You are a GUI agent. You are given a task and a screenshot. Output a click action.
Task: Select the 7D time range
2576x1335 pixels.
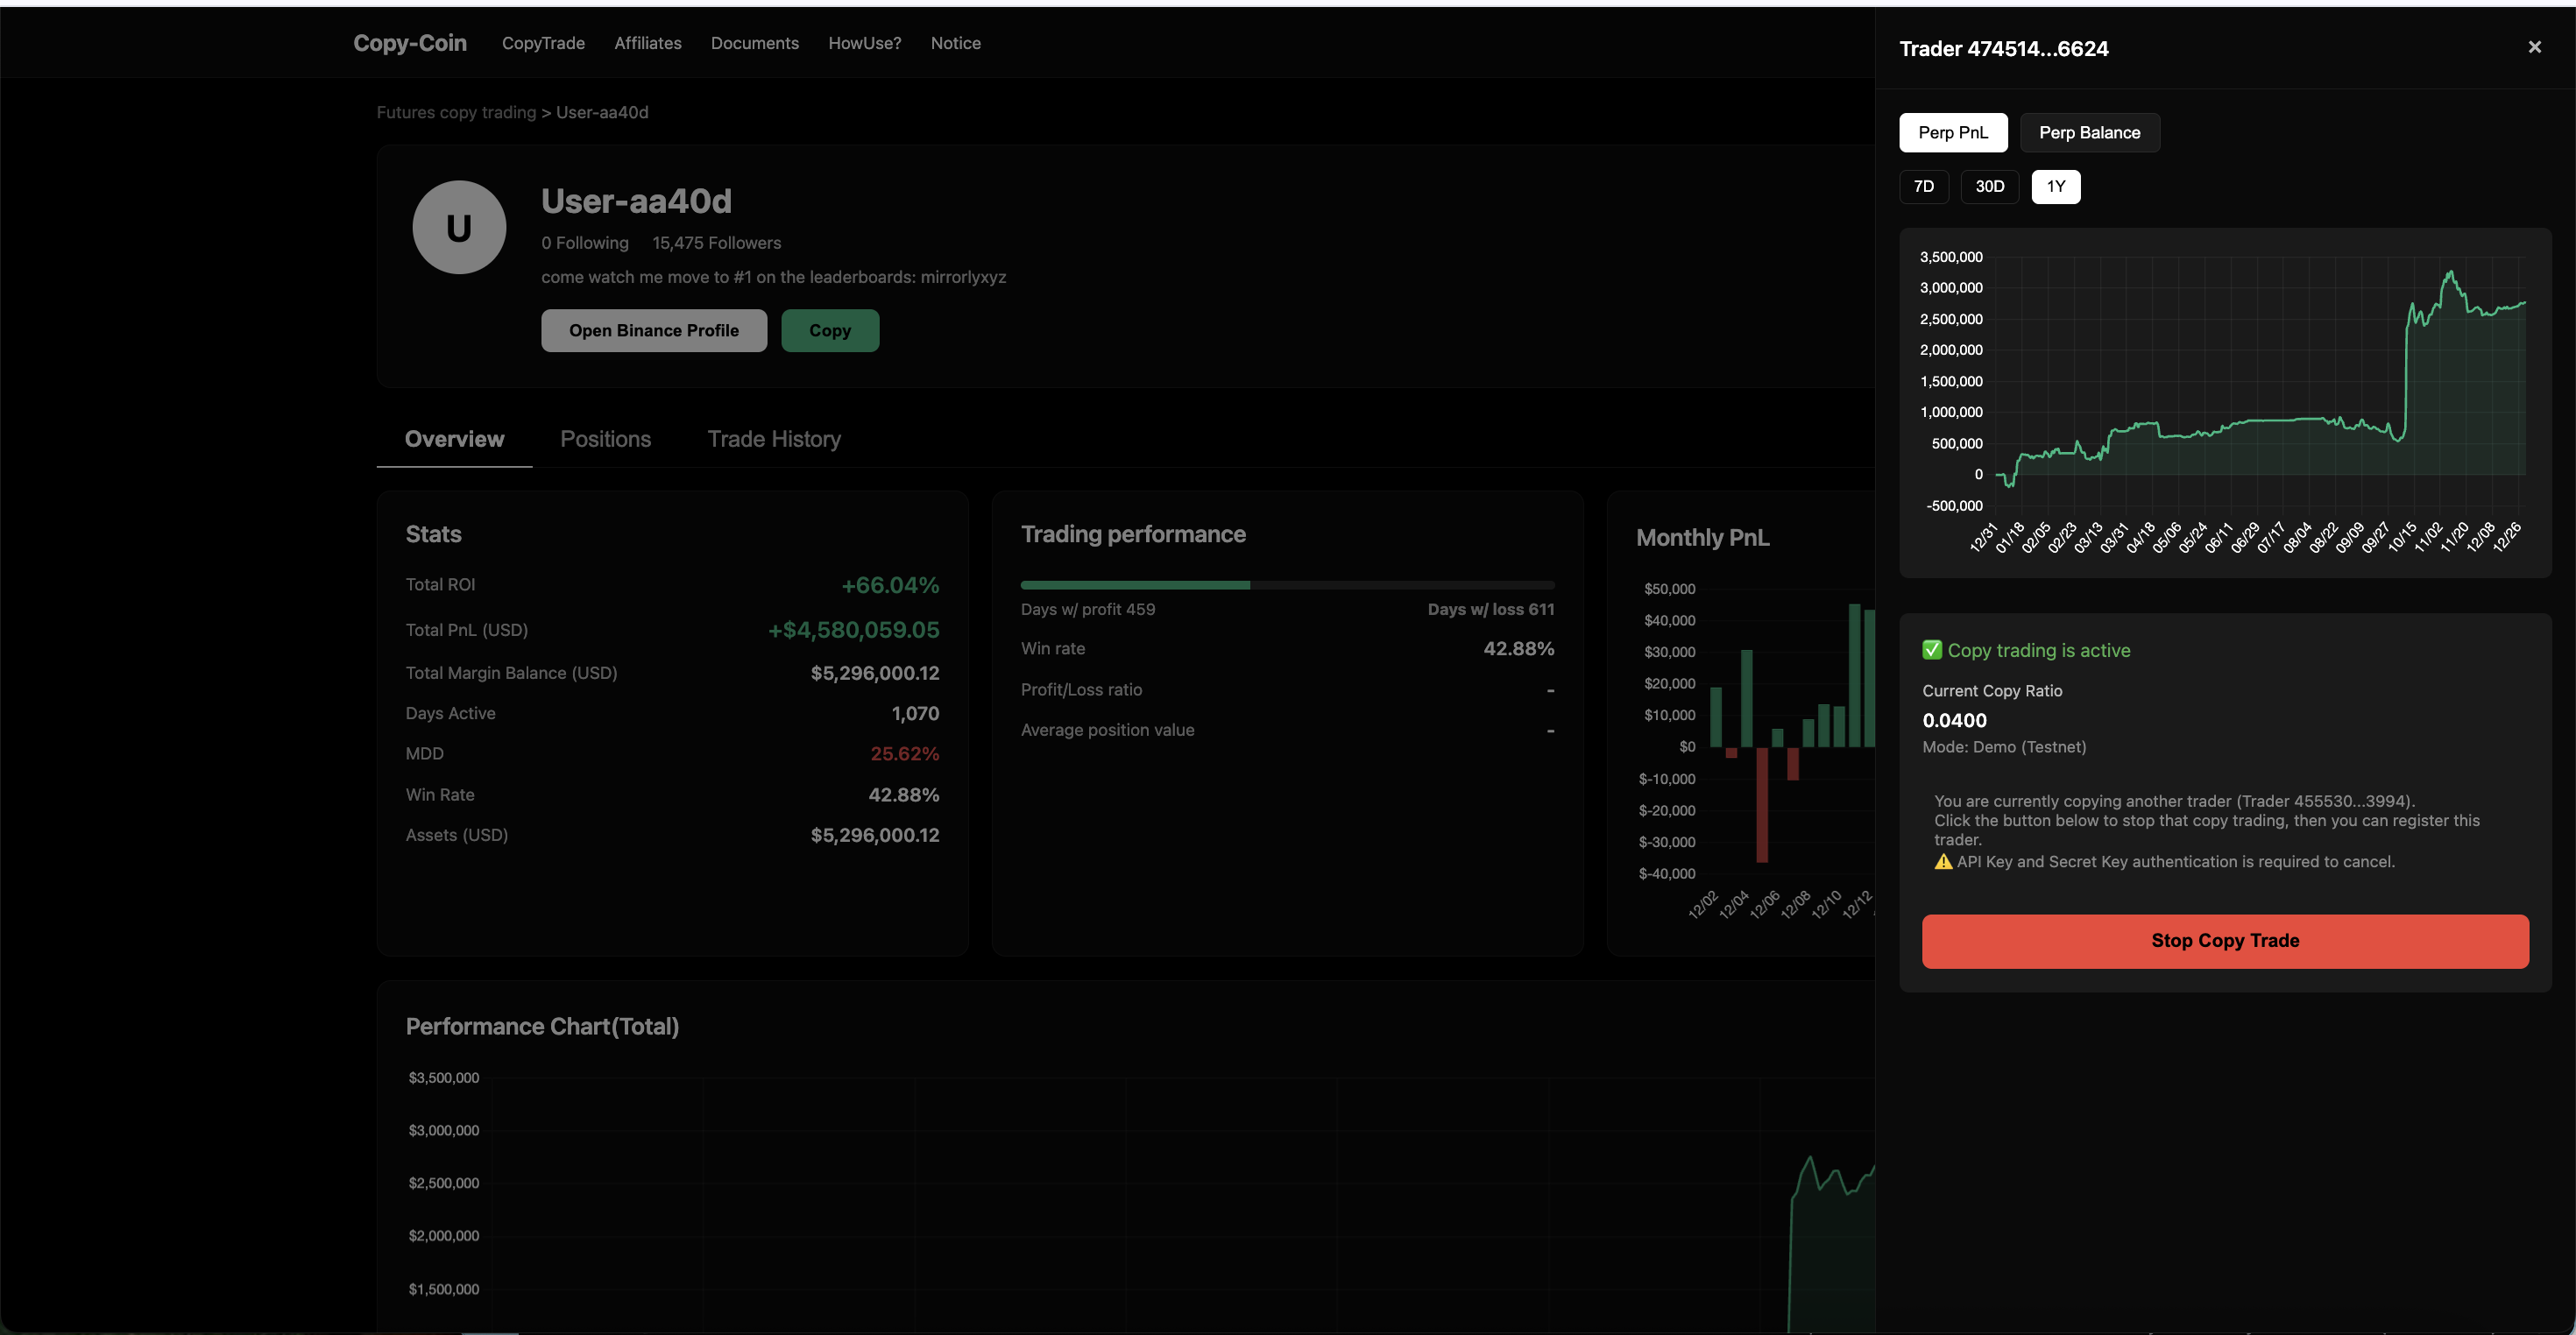(1923, 187)
